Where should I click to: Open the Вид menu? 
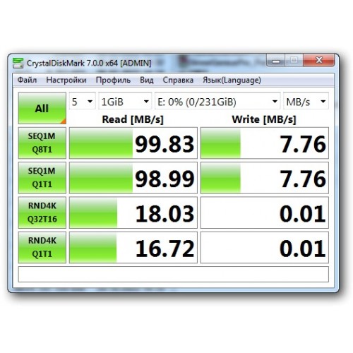coord(146,80)
